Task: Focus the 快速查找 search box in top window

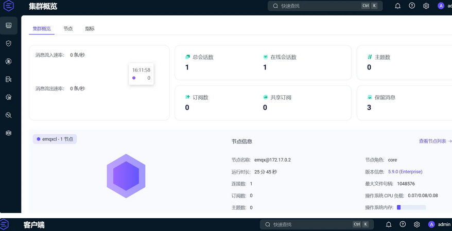Action: [325, 6]
